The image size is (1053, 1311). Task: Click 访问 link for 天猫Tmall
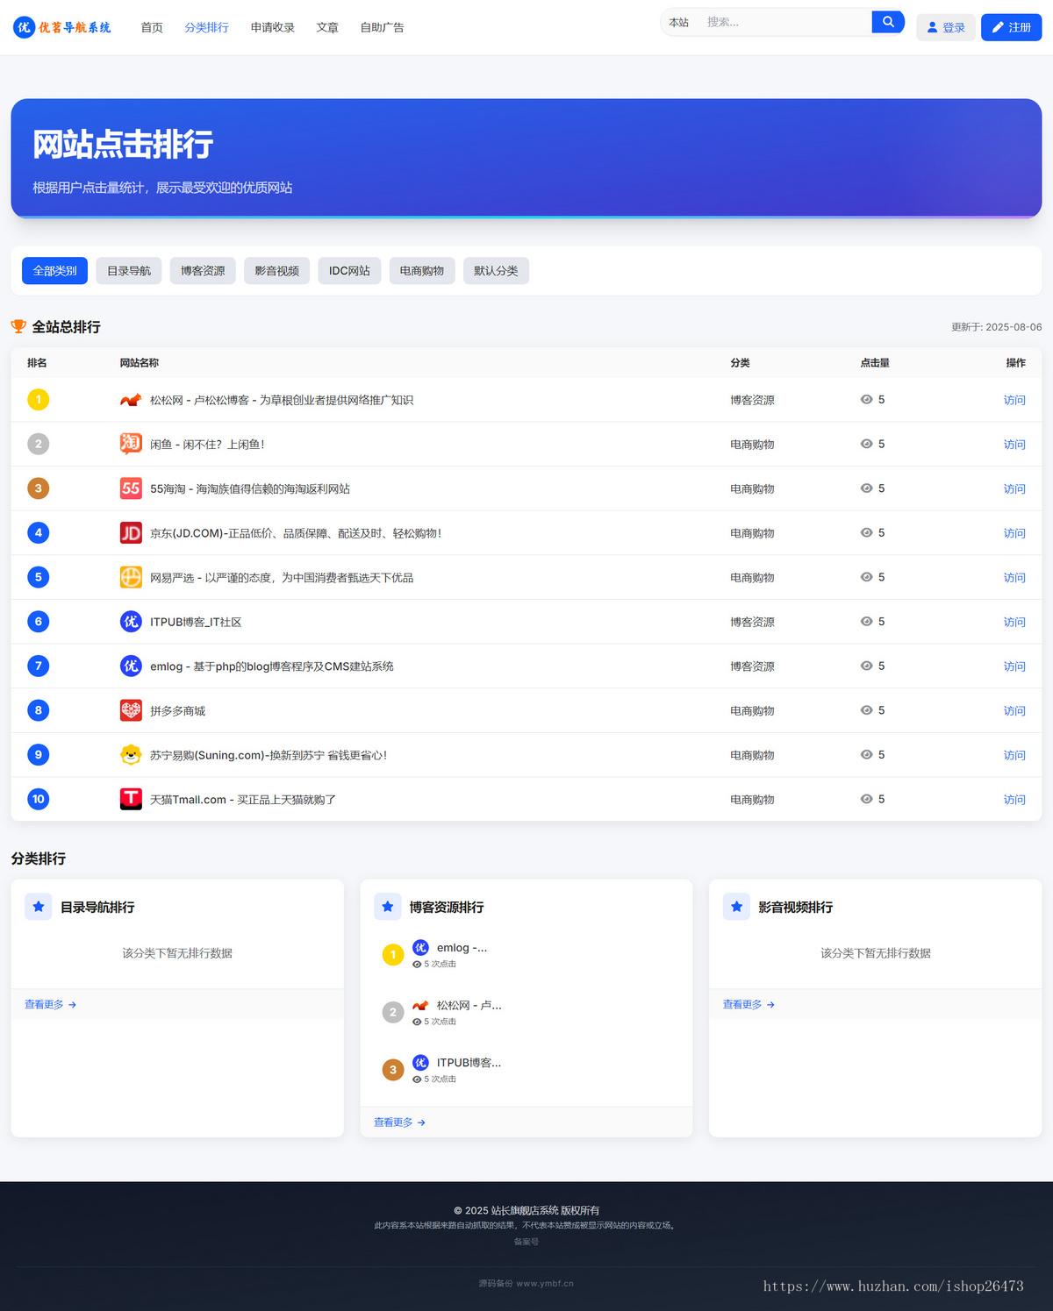[1014, 799]
